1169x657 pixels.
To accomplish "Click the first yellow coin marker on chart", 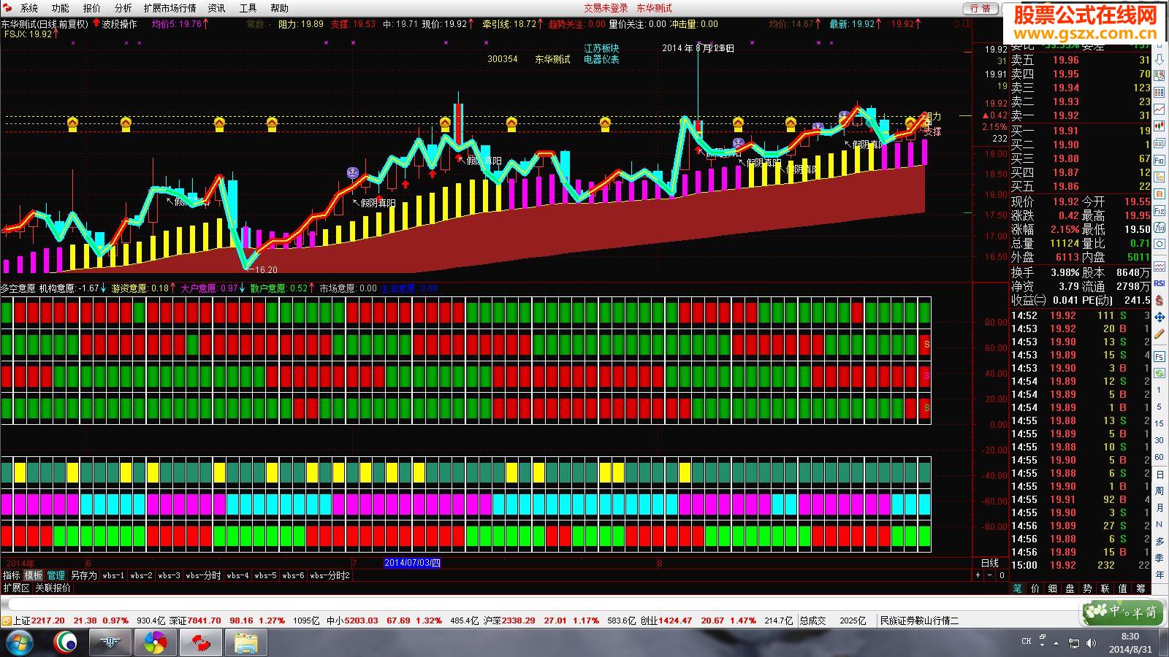I will coord(72,124).
